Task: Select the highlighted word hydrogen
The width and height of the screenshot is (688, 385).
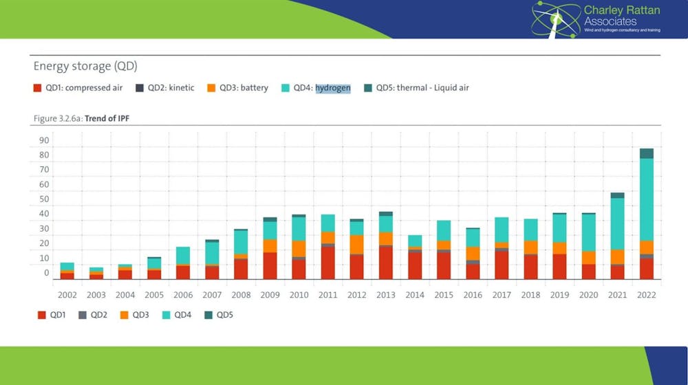Action: pyautogui.click(x=332, y=88)
